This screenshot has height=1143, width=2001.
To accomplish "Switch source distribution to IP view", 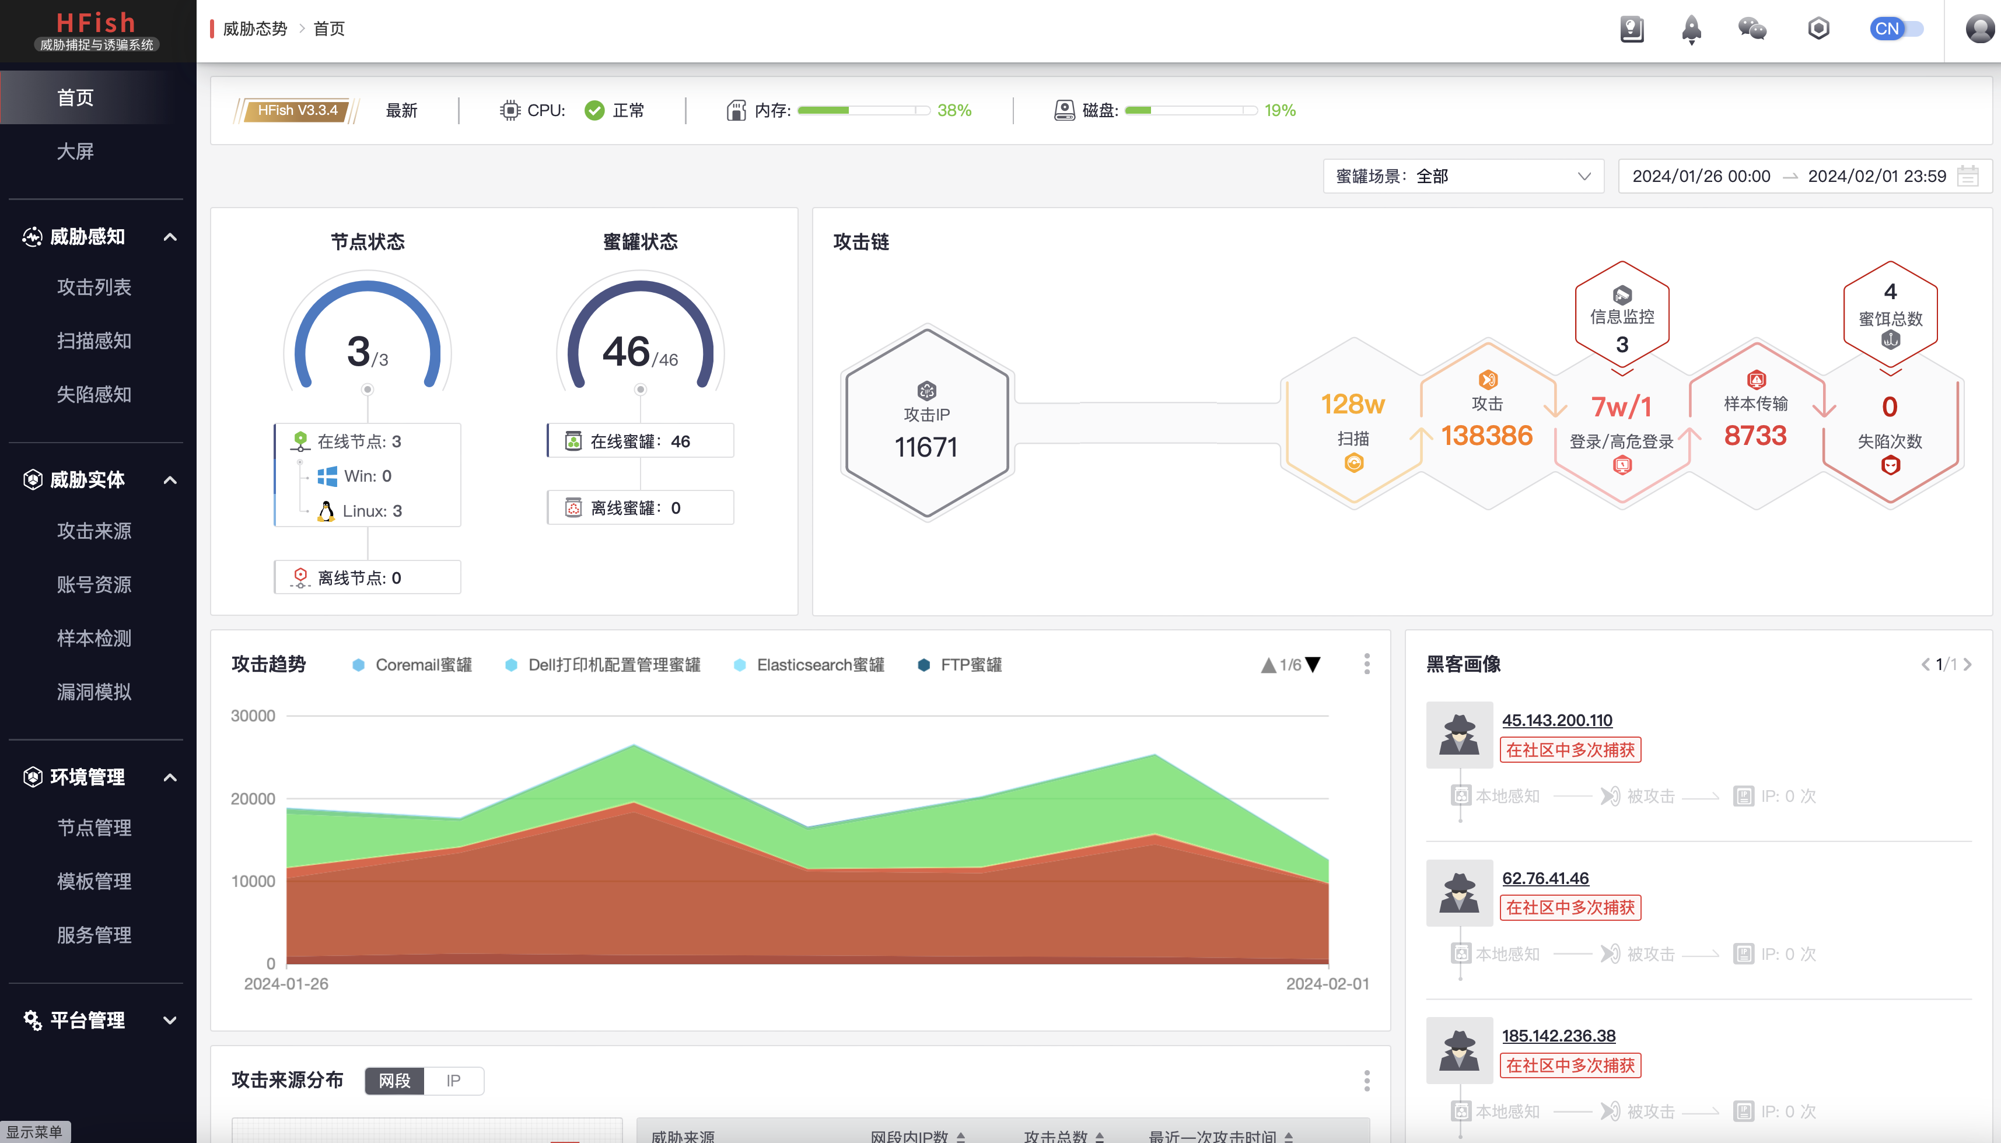I will [453, 1080].
